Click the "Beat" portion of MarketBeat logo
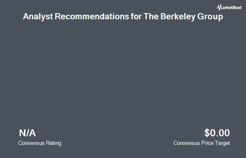 237,7
